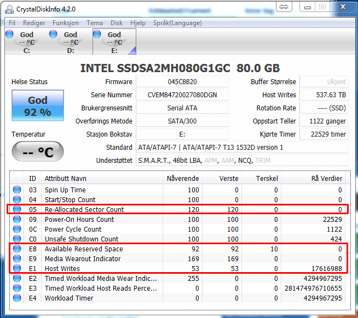Click the INTEL SSDSA2MH080G1GC model title
This screenshot has height=318, width=358.
pos(180,68)
